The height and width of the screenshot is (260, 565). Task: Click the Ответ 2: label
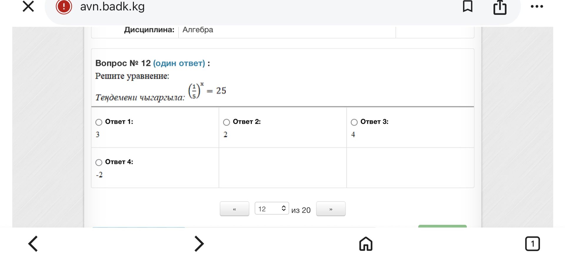click(x=247, y=121)
